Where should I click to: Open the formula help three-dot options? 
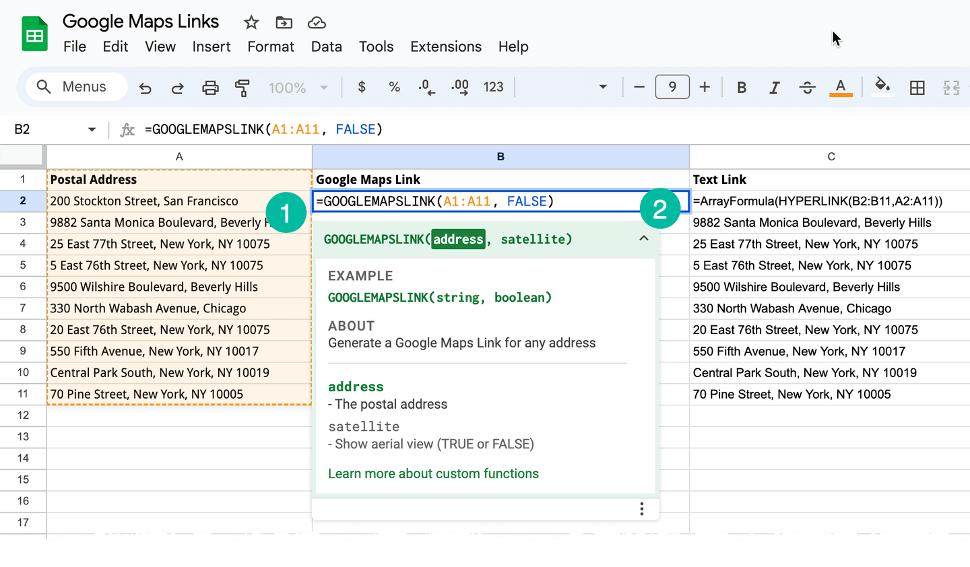642,509
